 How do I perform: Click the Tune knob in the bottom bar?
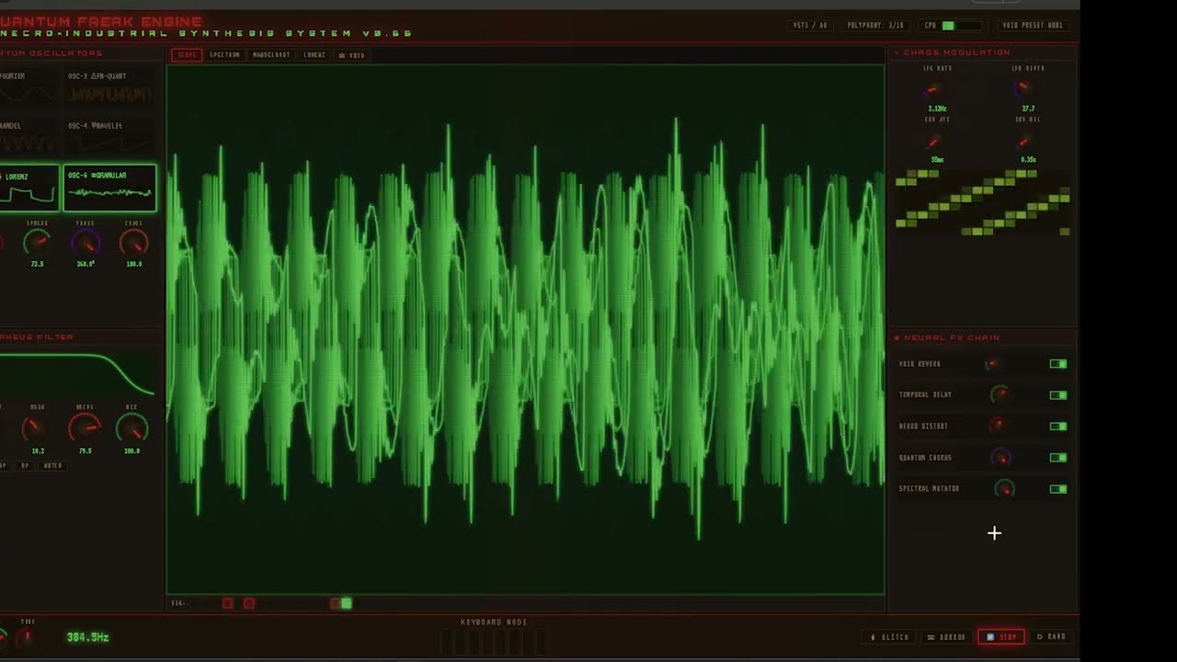point(27,636)
